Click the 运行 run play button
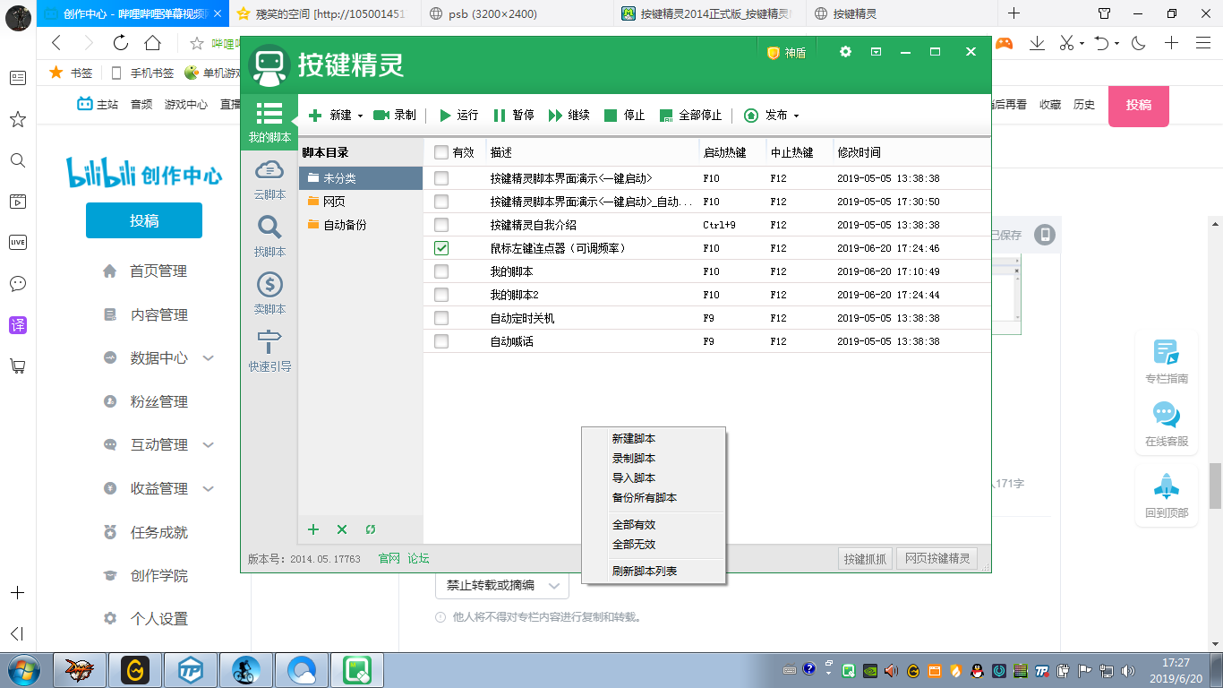 (458, 115)
